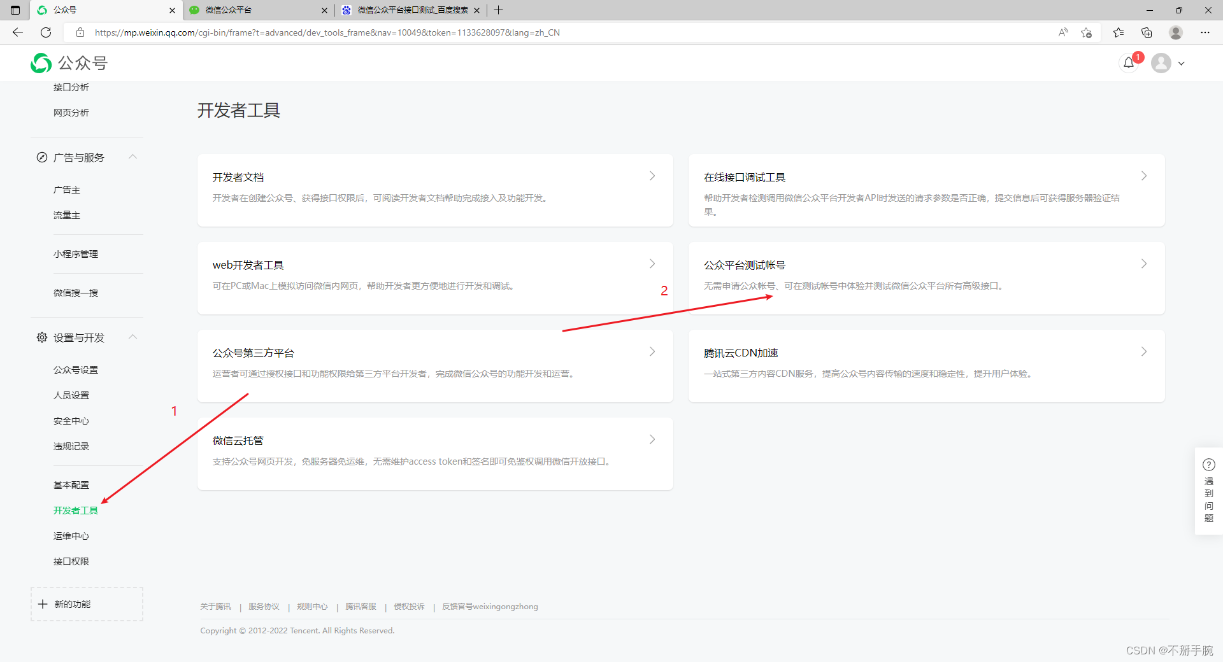
Task: Open the 腾讯云CDN加速 card
Action: 926,366
